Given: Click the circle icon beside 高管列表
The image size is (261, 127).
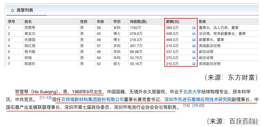Looking at the screenshot, I should pos(12,11).
